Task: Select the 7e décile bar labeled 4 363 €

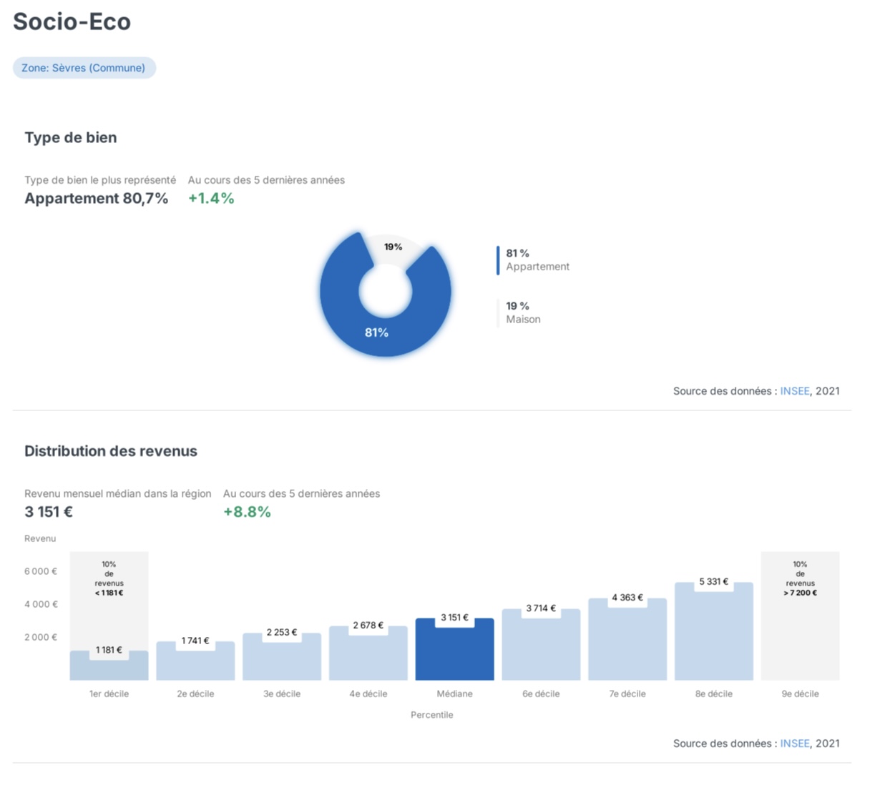Action: (x=627, y=643)
